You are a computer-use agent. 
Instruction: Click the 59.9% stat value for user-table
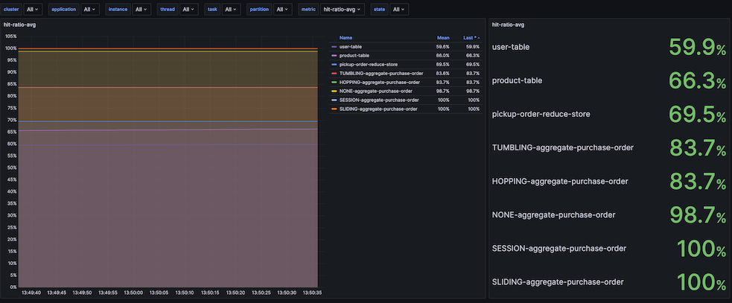698,47
